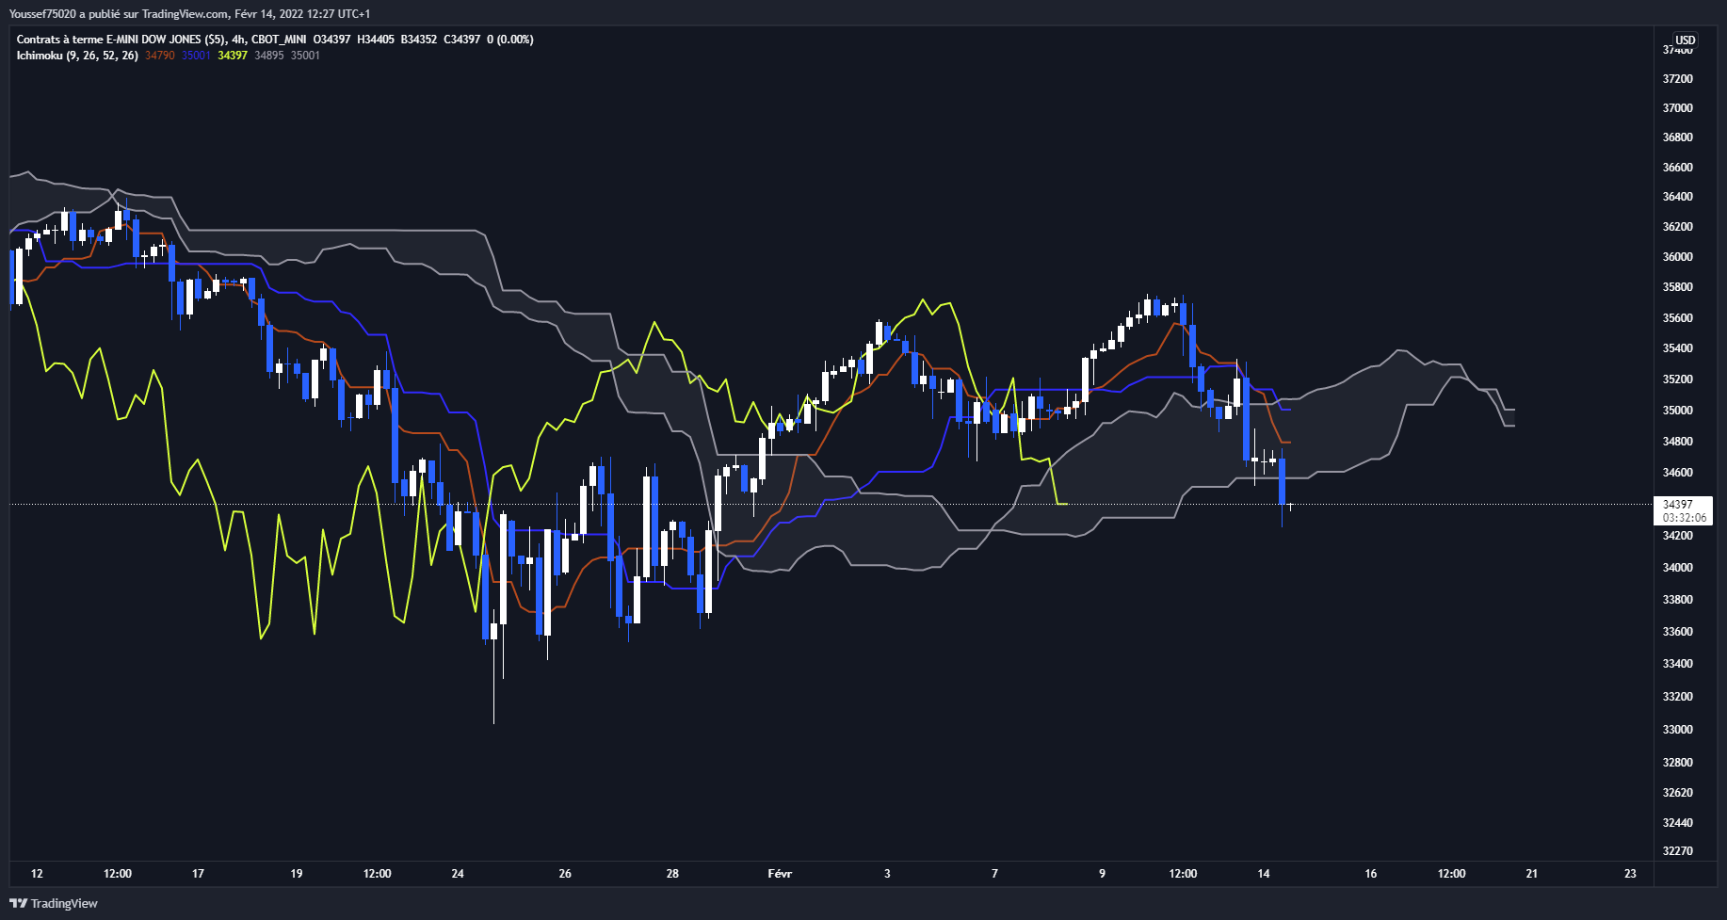Click the yellow 34397 Ichimoku legend value
The image size is (1727, 920).
[233, 56]
